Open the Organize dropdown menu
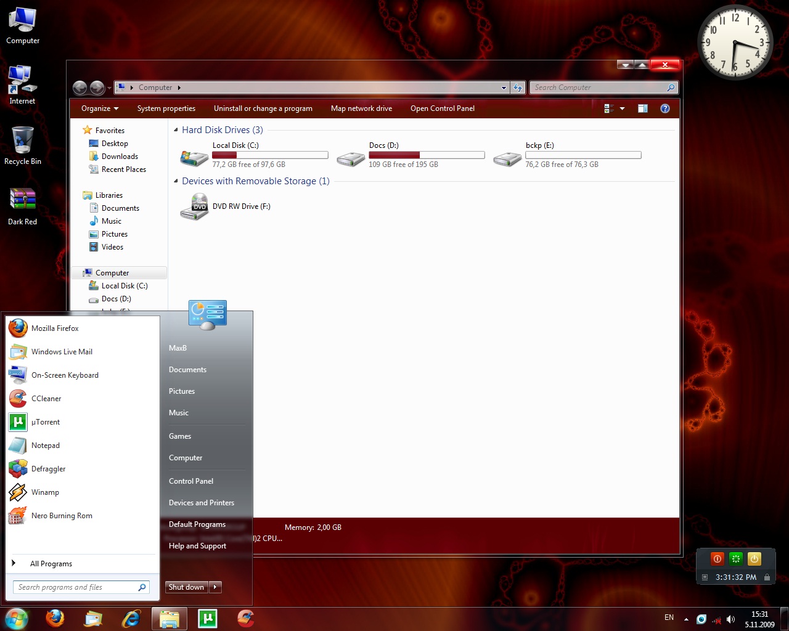The image size is (789, 631). 100,108
